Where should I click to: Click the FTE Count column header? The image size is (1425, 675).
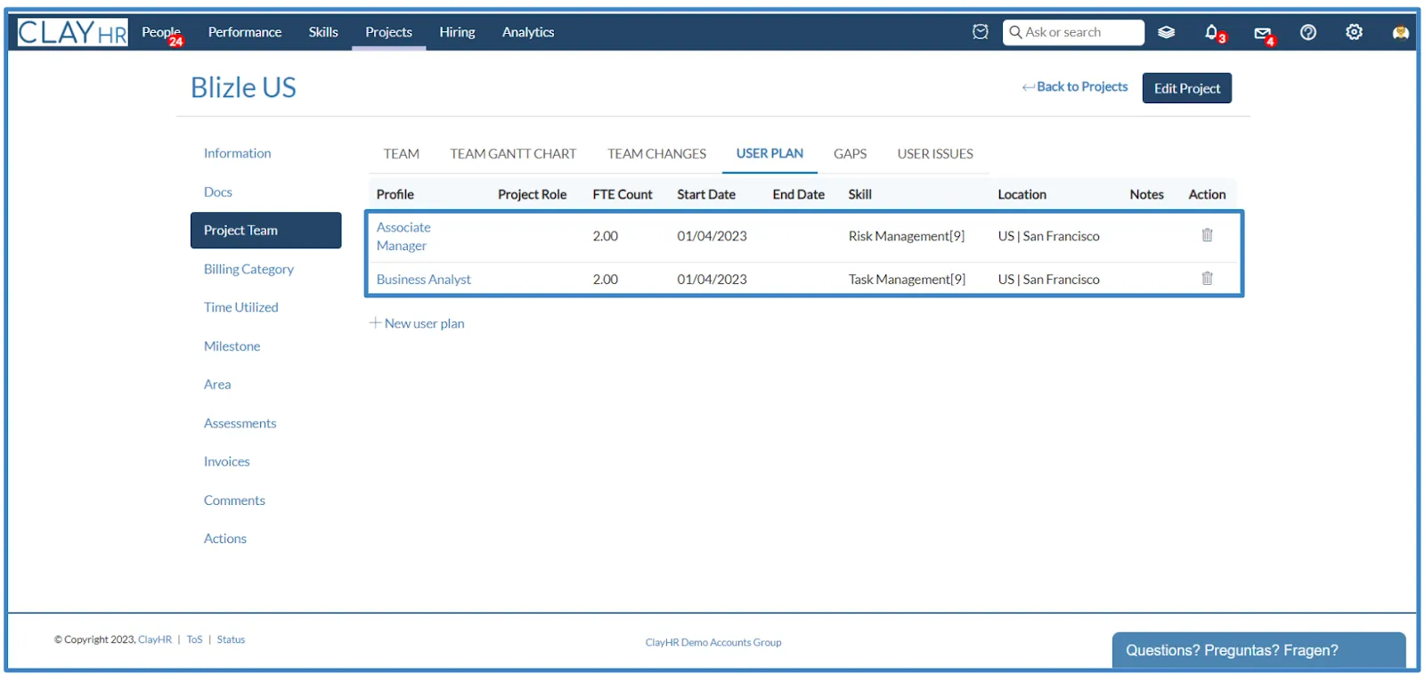point(623,194)
